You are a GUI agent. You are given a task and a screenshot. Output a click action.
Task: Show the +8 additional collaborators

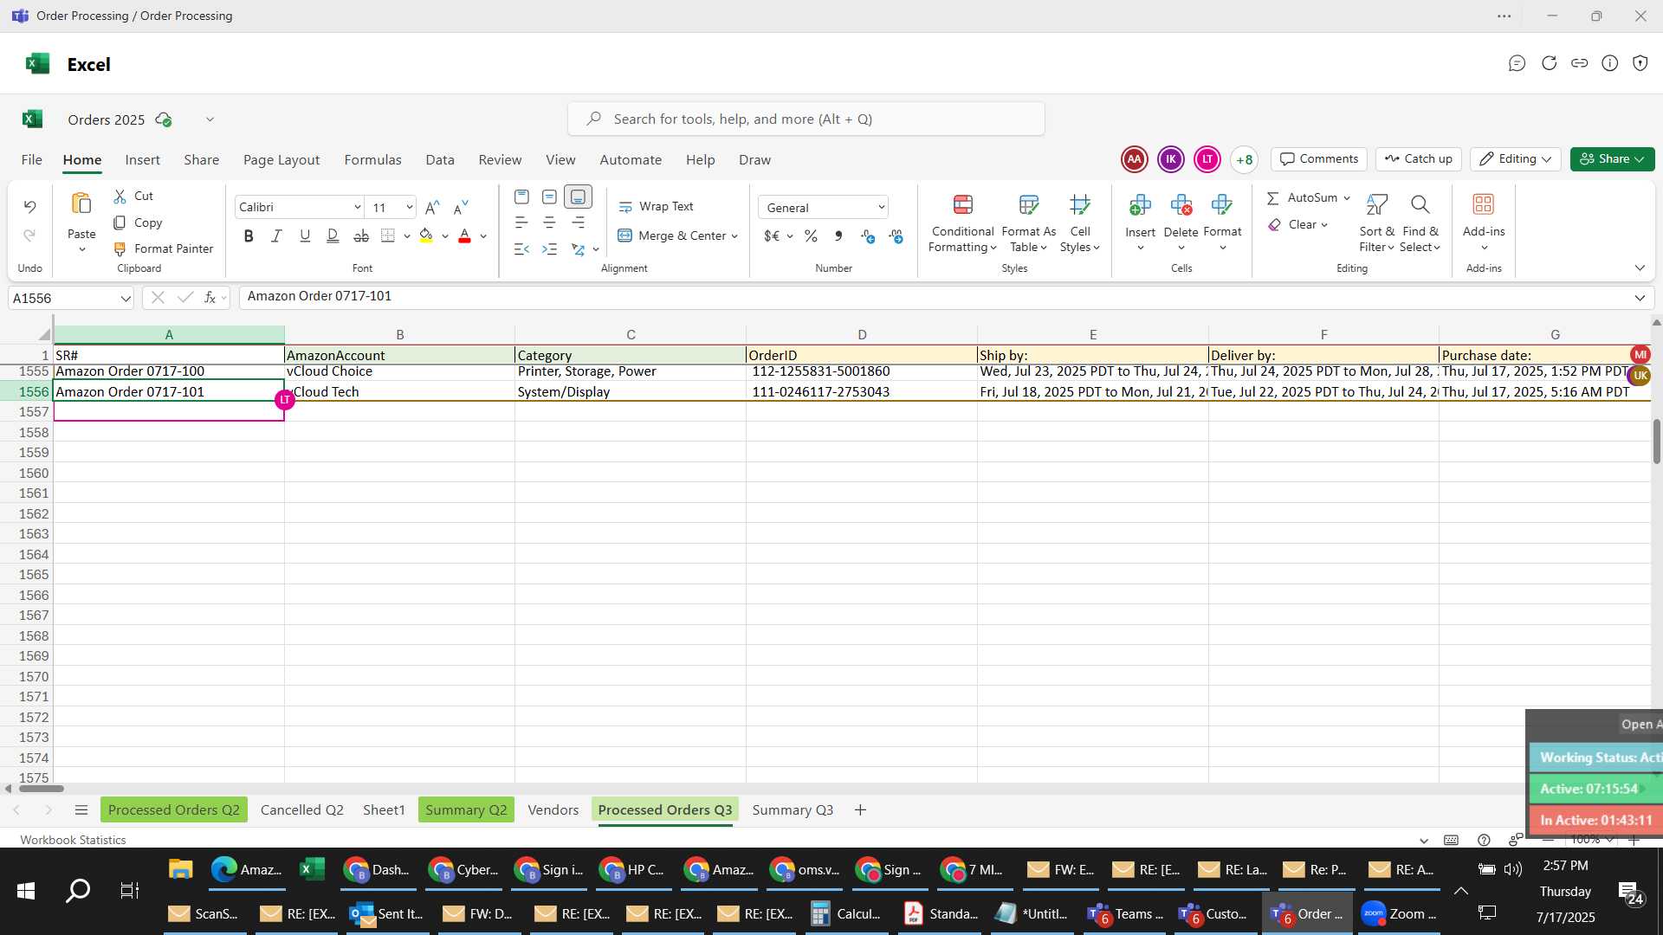tap(1244, 159)
